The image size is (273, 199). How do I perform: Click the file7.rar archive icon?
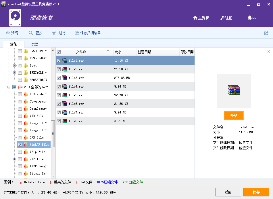click(65, 112)
